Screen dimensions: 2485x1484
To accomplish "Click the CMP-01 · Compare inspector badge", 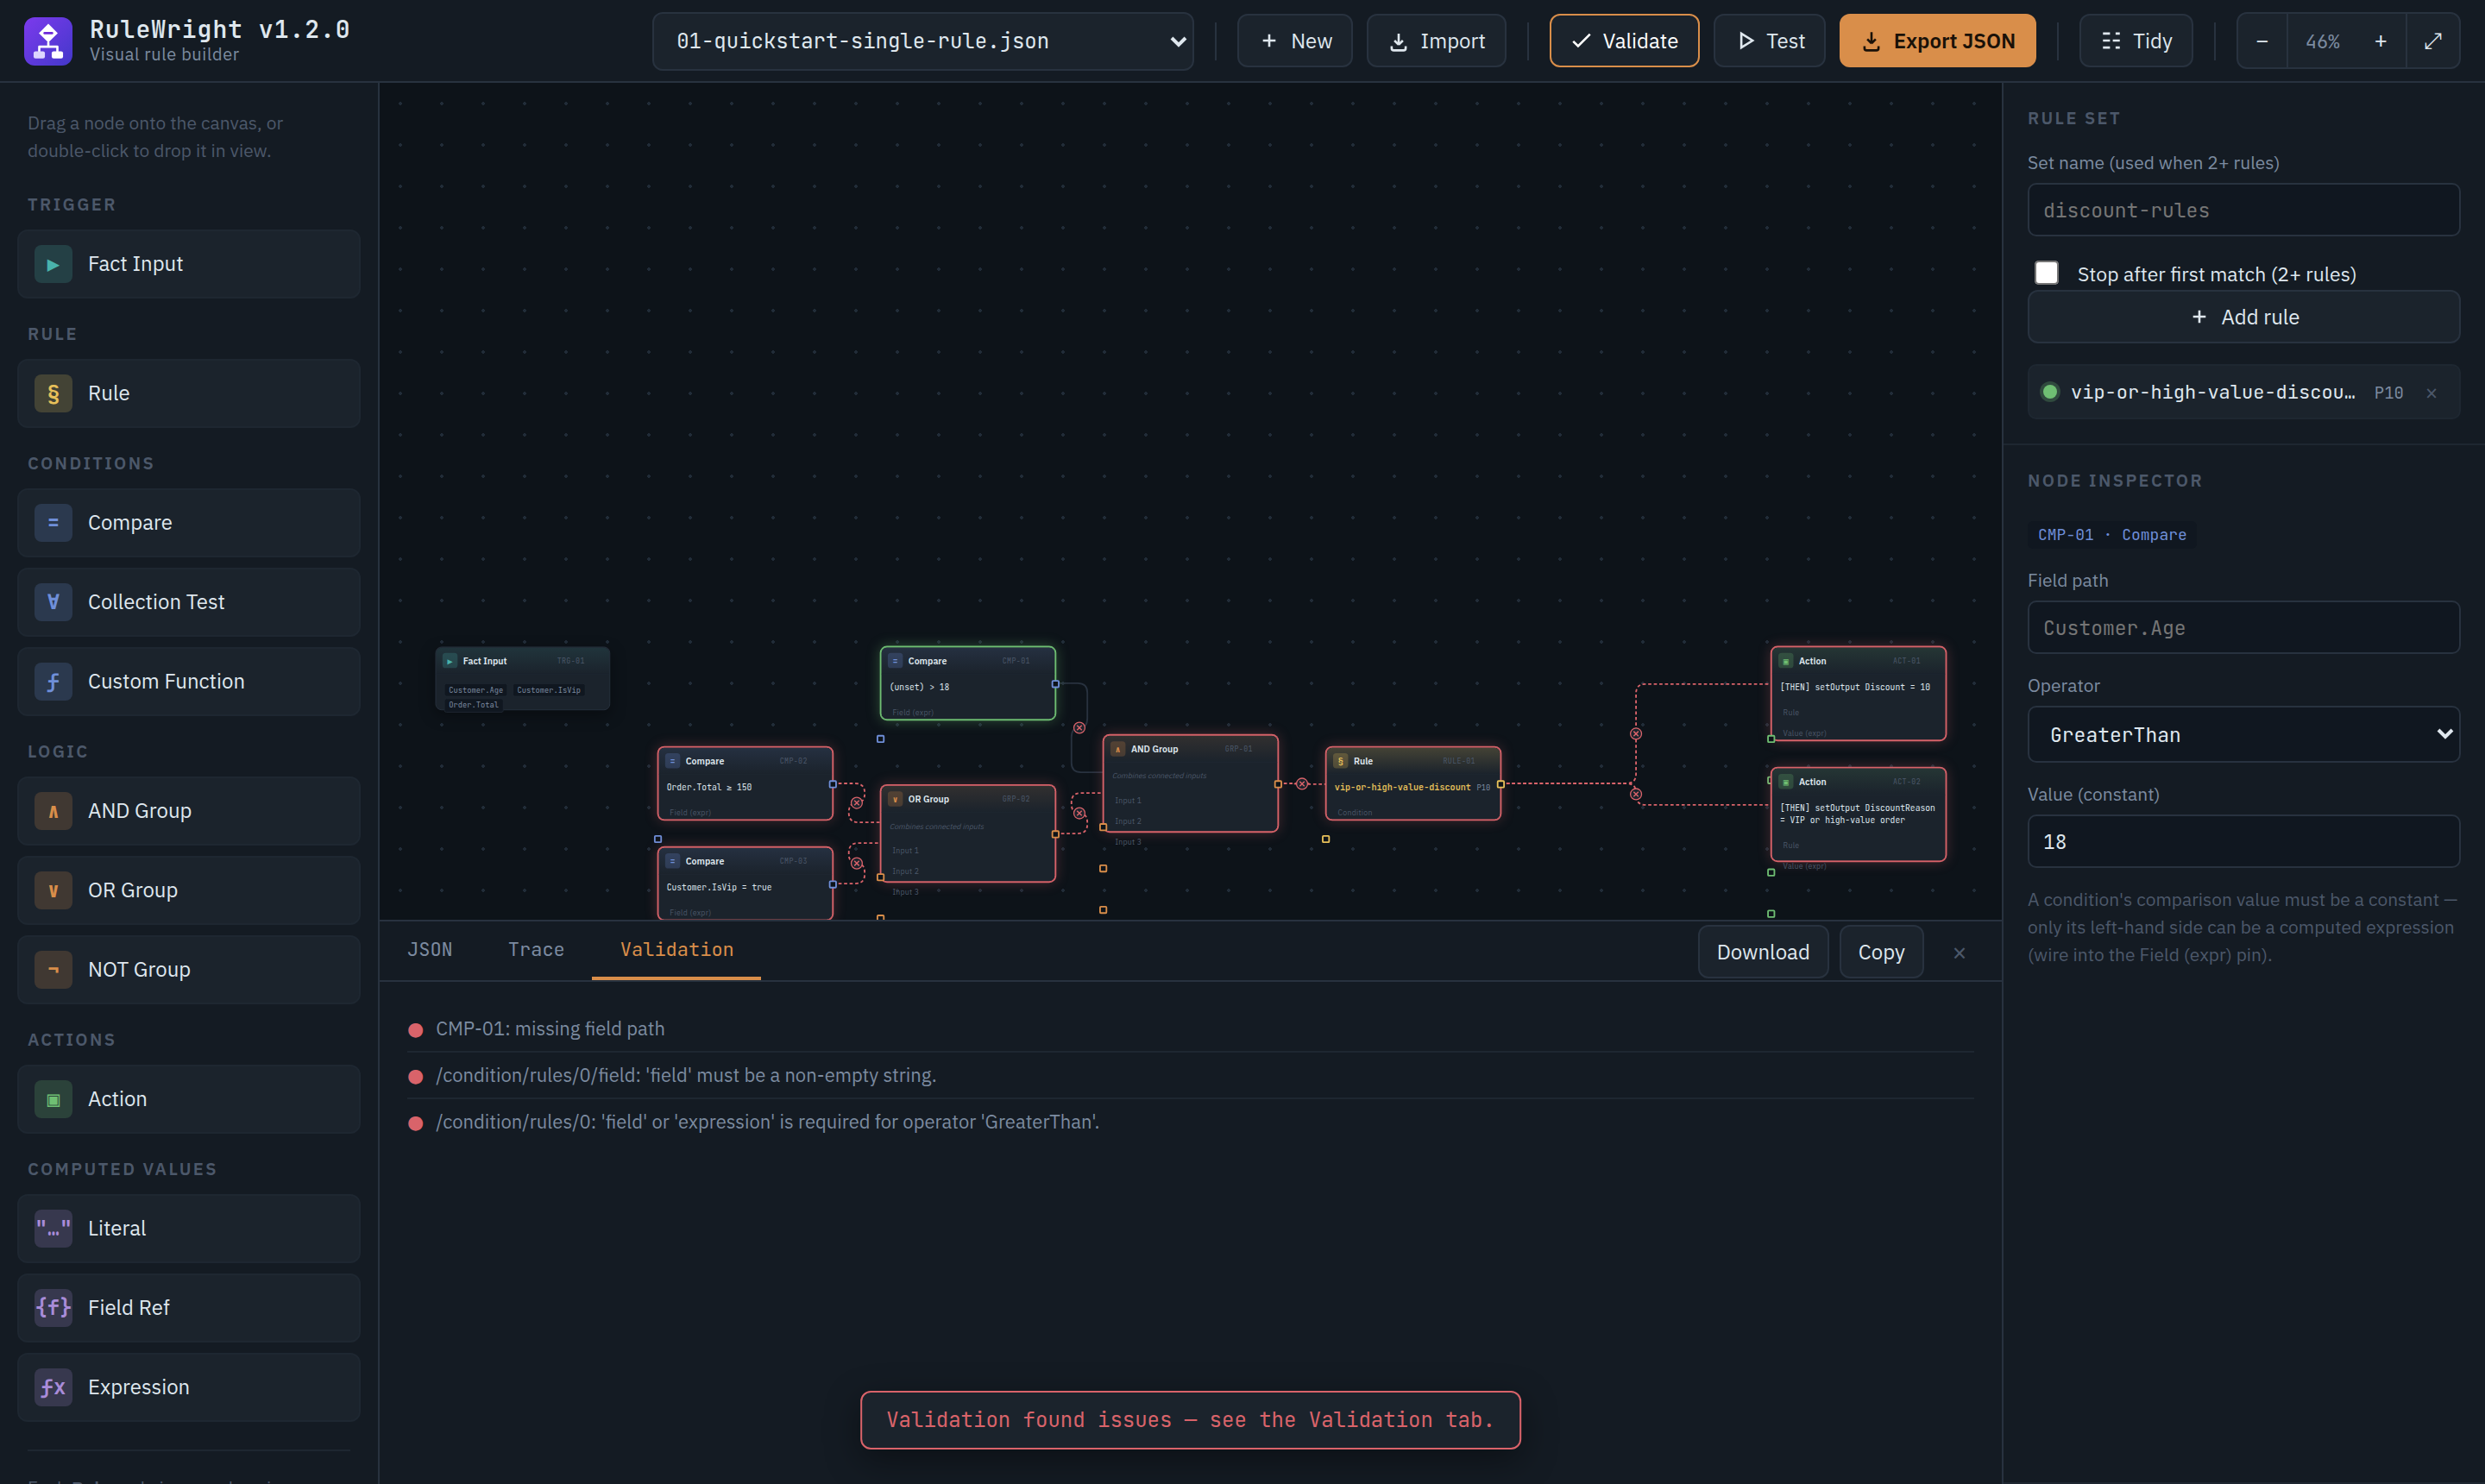I will pyautogui.click(x=2111, y=535).
